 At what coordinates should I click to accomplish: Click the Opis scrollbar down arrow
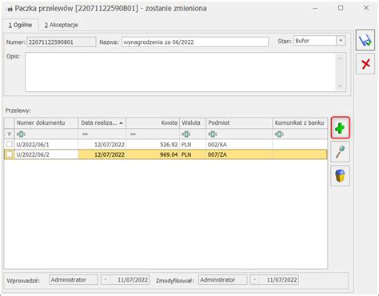340,86
